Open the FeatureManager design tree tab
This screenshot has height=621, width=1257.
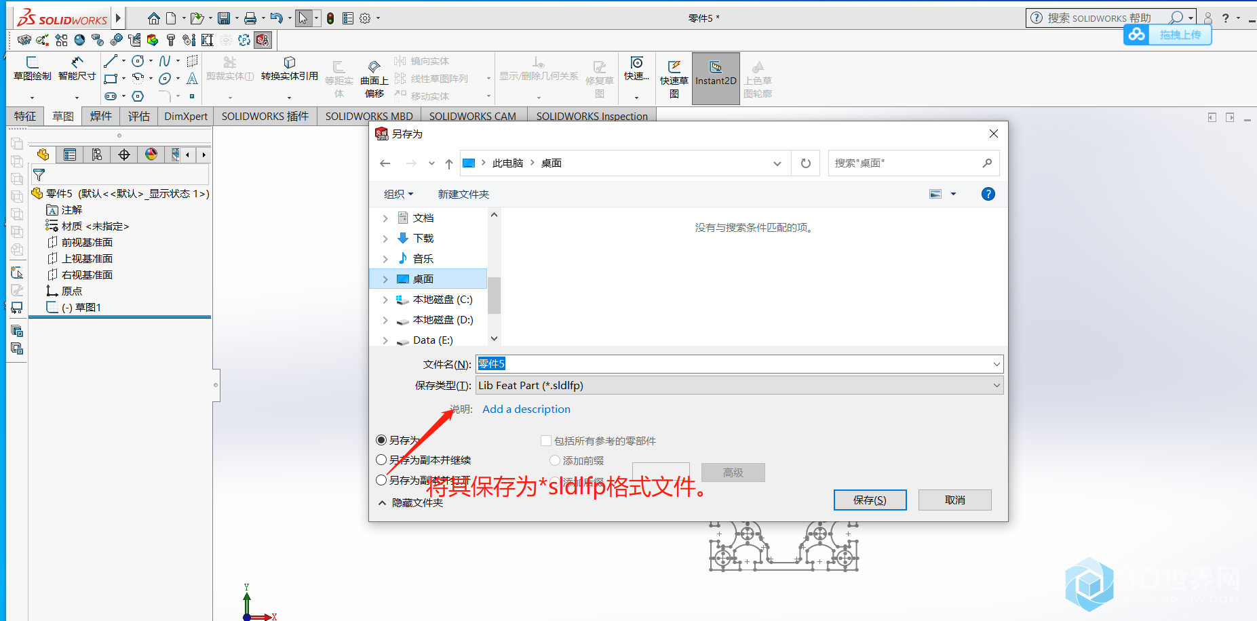pyautogui.click(x=43, y=155)
